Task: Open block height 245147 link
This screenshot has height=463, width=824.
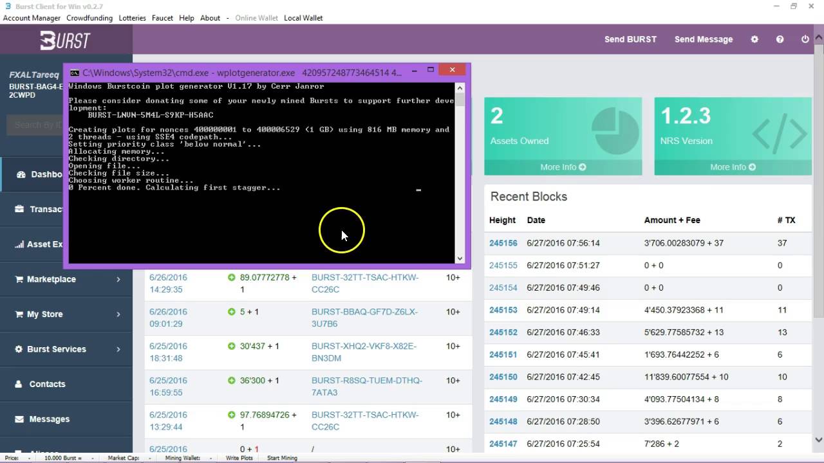Action: 503,444
